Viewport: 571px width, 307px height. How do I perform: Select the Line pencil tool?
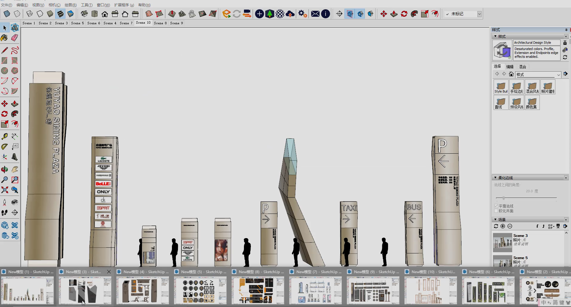(x=5, y=50)
